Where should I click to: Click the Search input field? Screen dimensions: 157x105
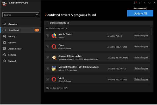(21, 15)
